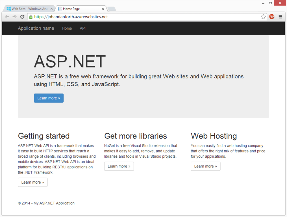Close the browser window with red X

280,3
